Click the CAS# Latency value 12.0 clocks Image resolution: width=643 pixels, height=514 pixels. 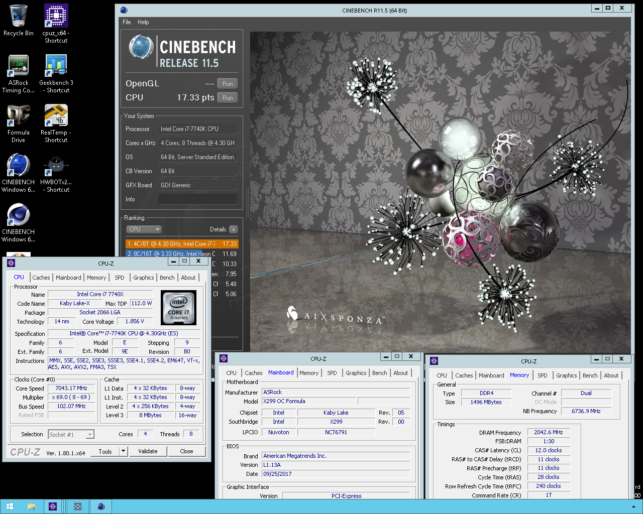(549, 451)
